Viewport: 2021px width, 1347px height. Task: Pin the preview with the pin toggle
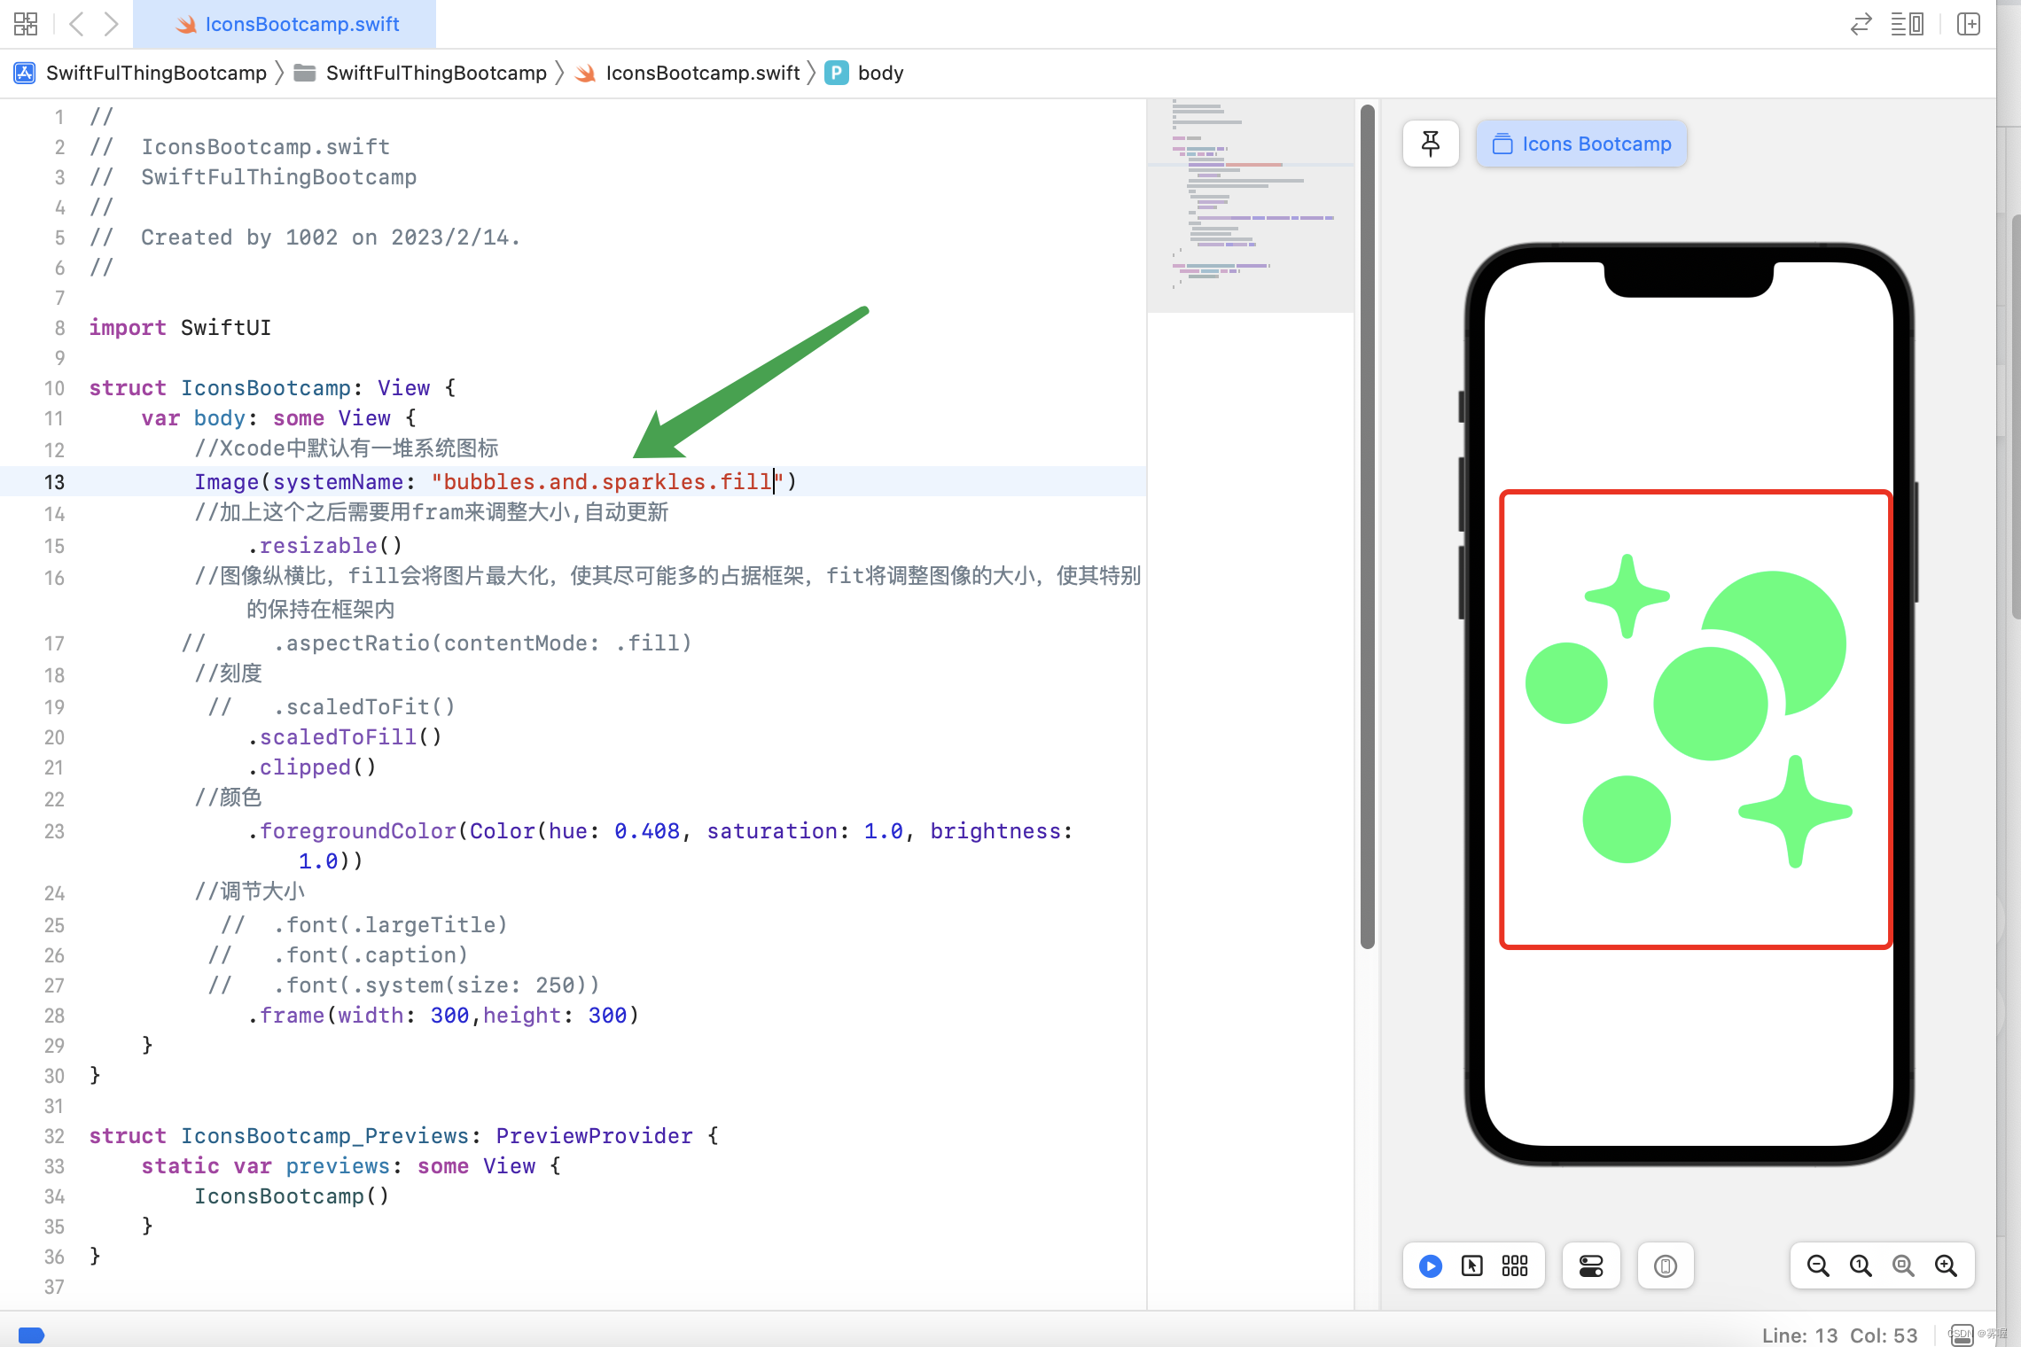pyautogui.click(x=1430, y=143)
